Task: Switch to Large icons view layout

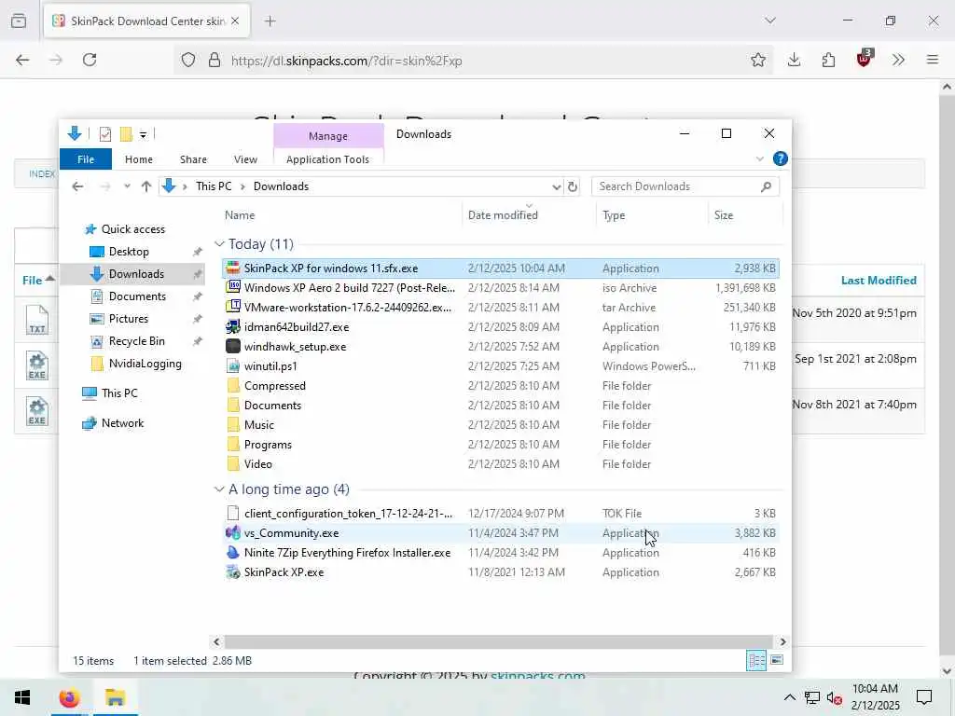Action: coord(777,660)
